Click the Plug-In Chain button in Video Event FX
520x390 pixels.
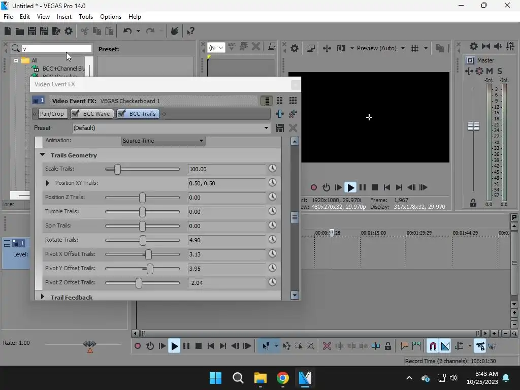[x=280, y=114]
